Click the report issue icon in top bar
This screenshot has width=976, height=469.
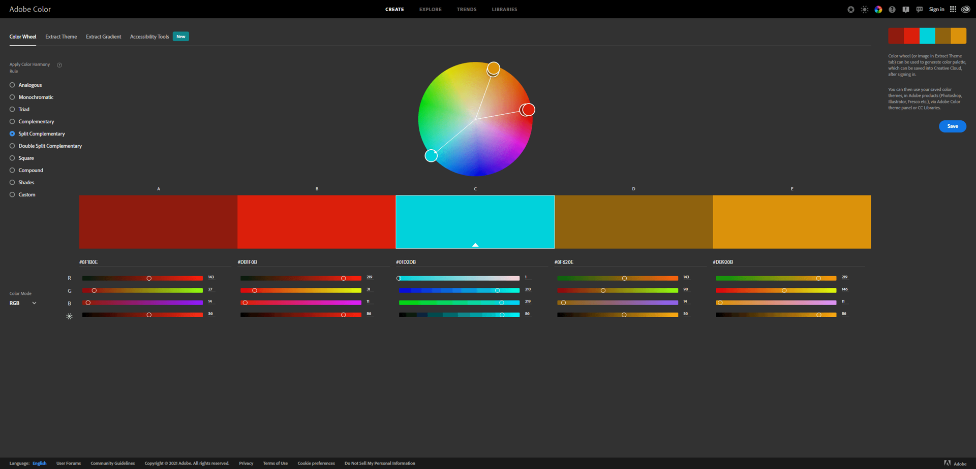(905, 9)
